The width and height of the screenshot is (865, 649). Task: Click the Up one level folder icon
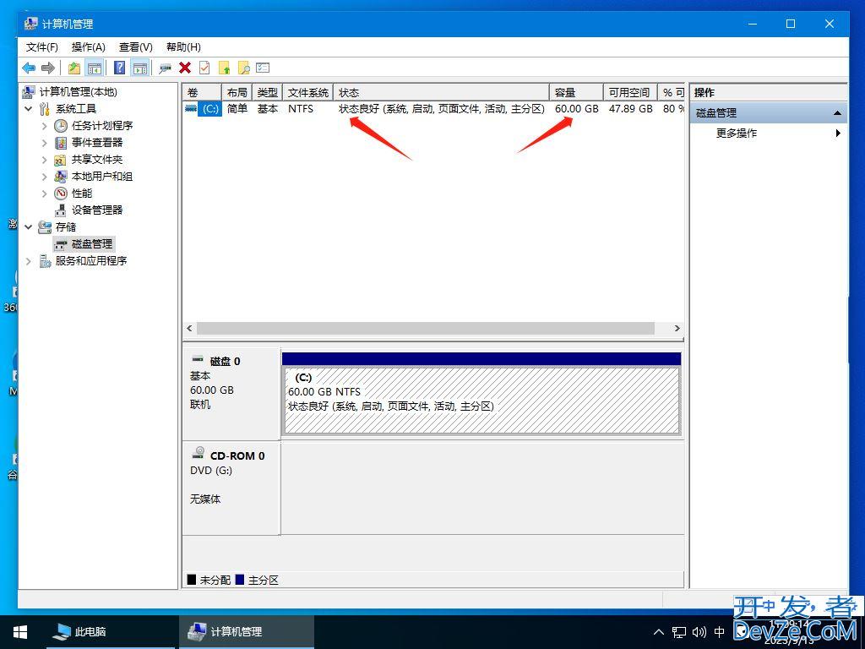coord(74,68)
